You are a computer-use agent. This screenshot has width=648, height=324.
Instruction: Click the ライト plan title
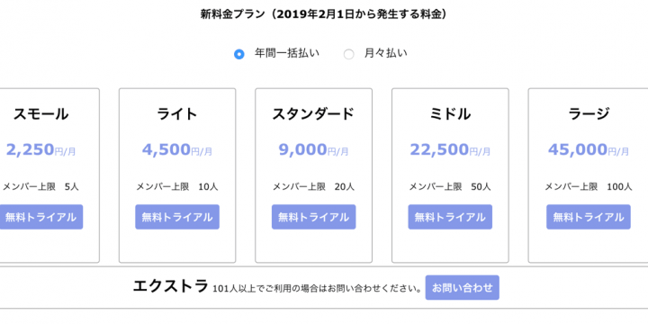point(177,114)
